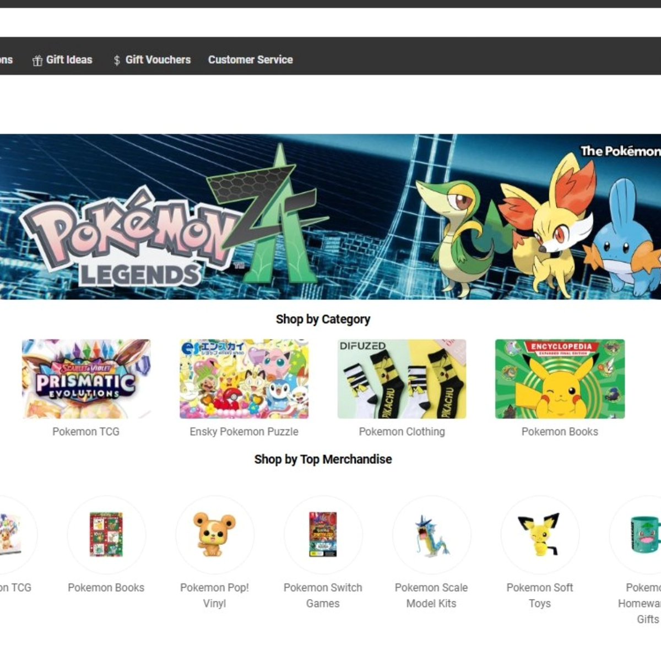Click the Prismatic Evolutions TCG thumbnail
This screenshot has height=661, width=661.
(x=85, y=380)
